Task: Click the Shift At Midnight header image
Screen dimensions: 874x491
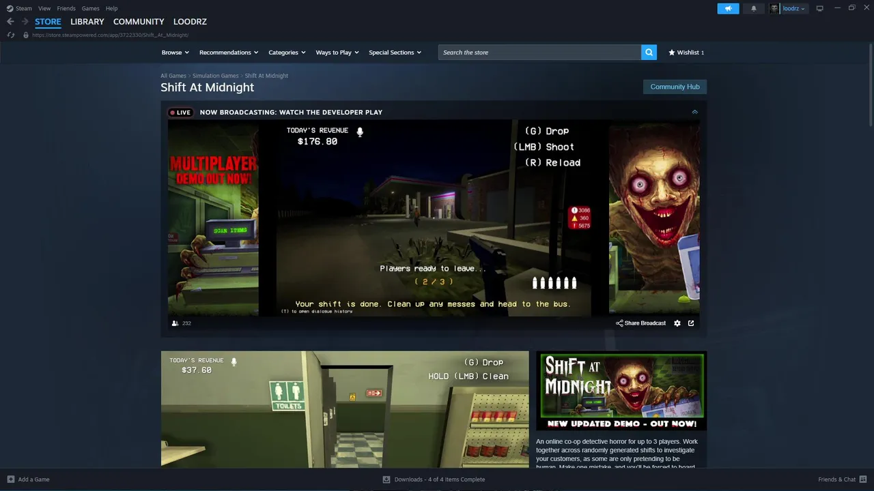Action: 621,391
